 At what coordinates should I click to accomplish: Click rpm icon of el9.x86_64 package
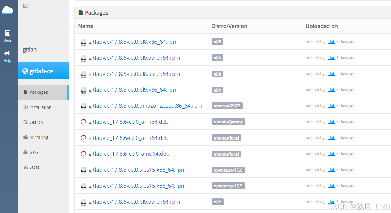click(x=83, y=90)
